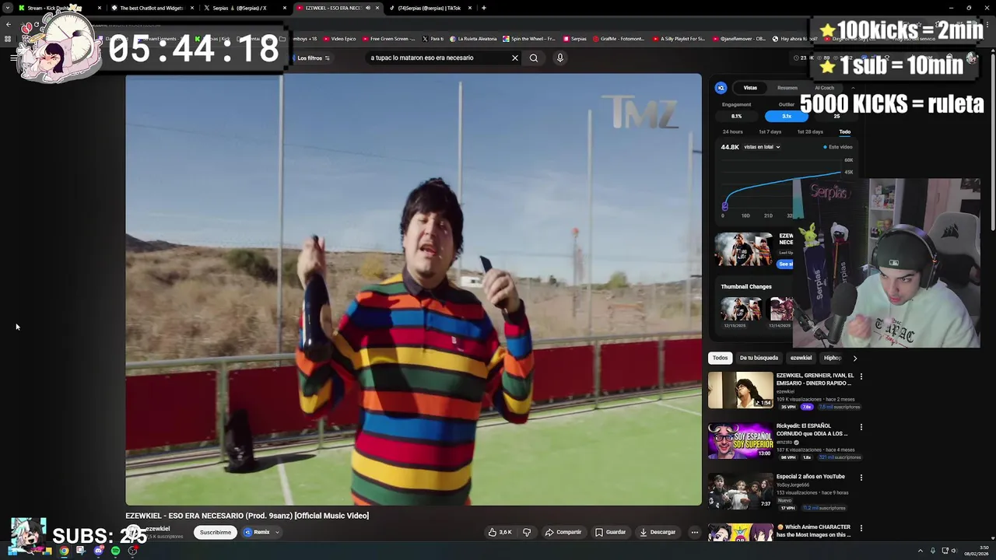Open the 'A Silly Playlist For Si...' bookmark
996x560 pixels.
coord(679,38)
